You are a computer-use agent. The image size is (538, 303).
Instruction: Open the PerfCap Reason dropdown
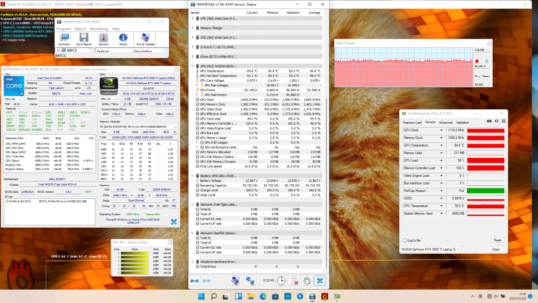pos(441,191)
